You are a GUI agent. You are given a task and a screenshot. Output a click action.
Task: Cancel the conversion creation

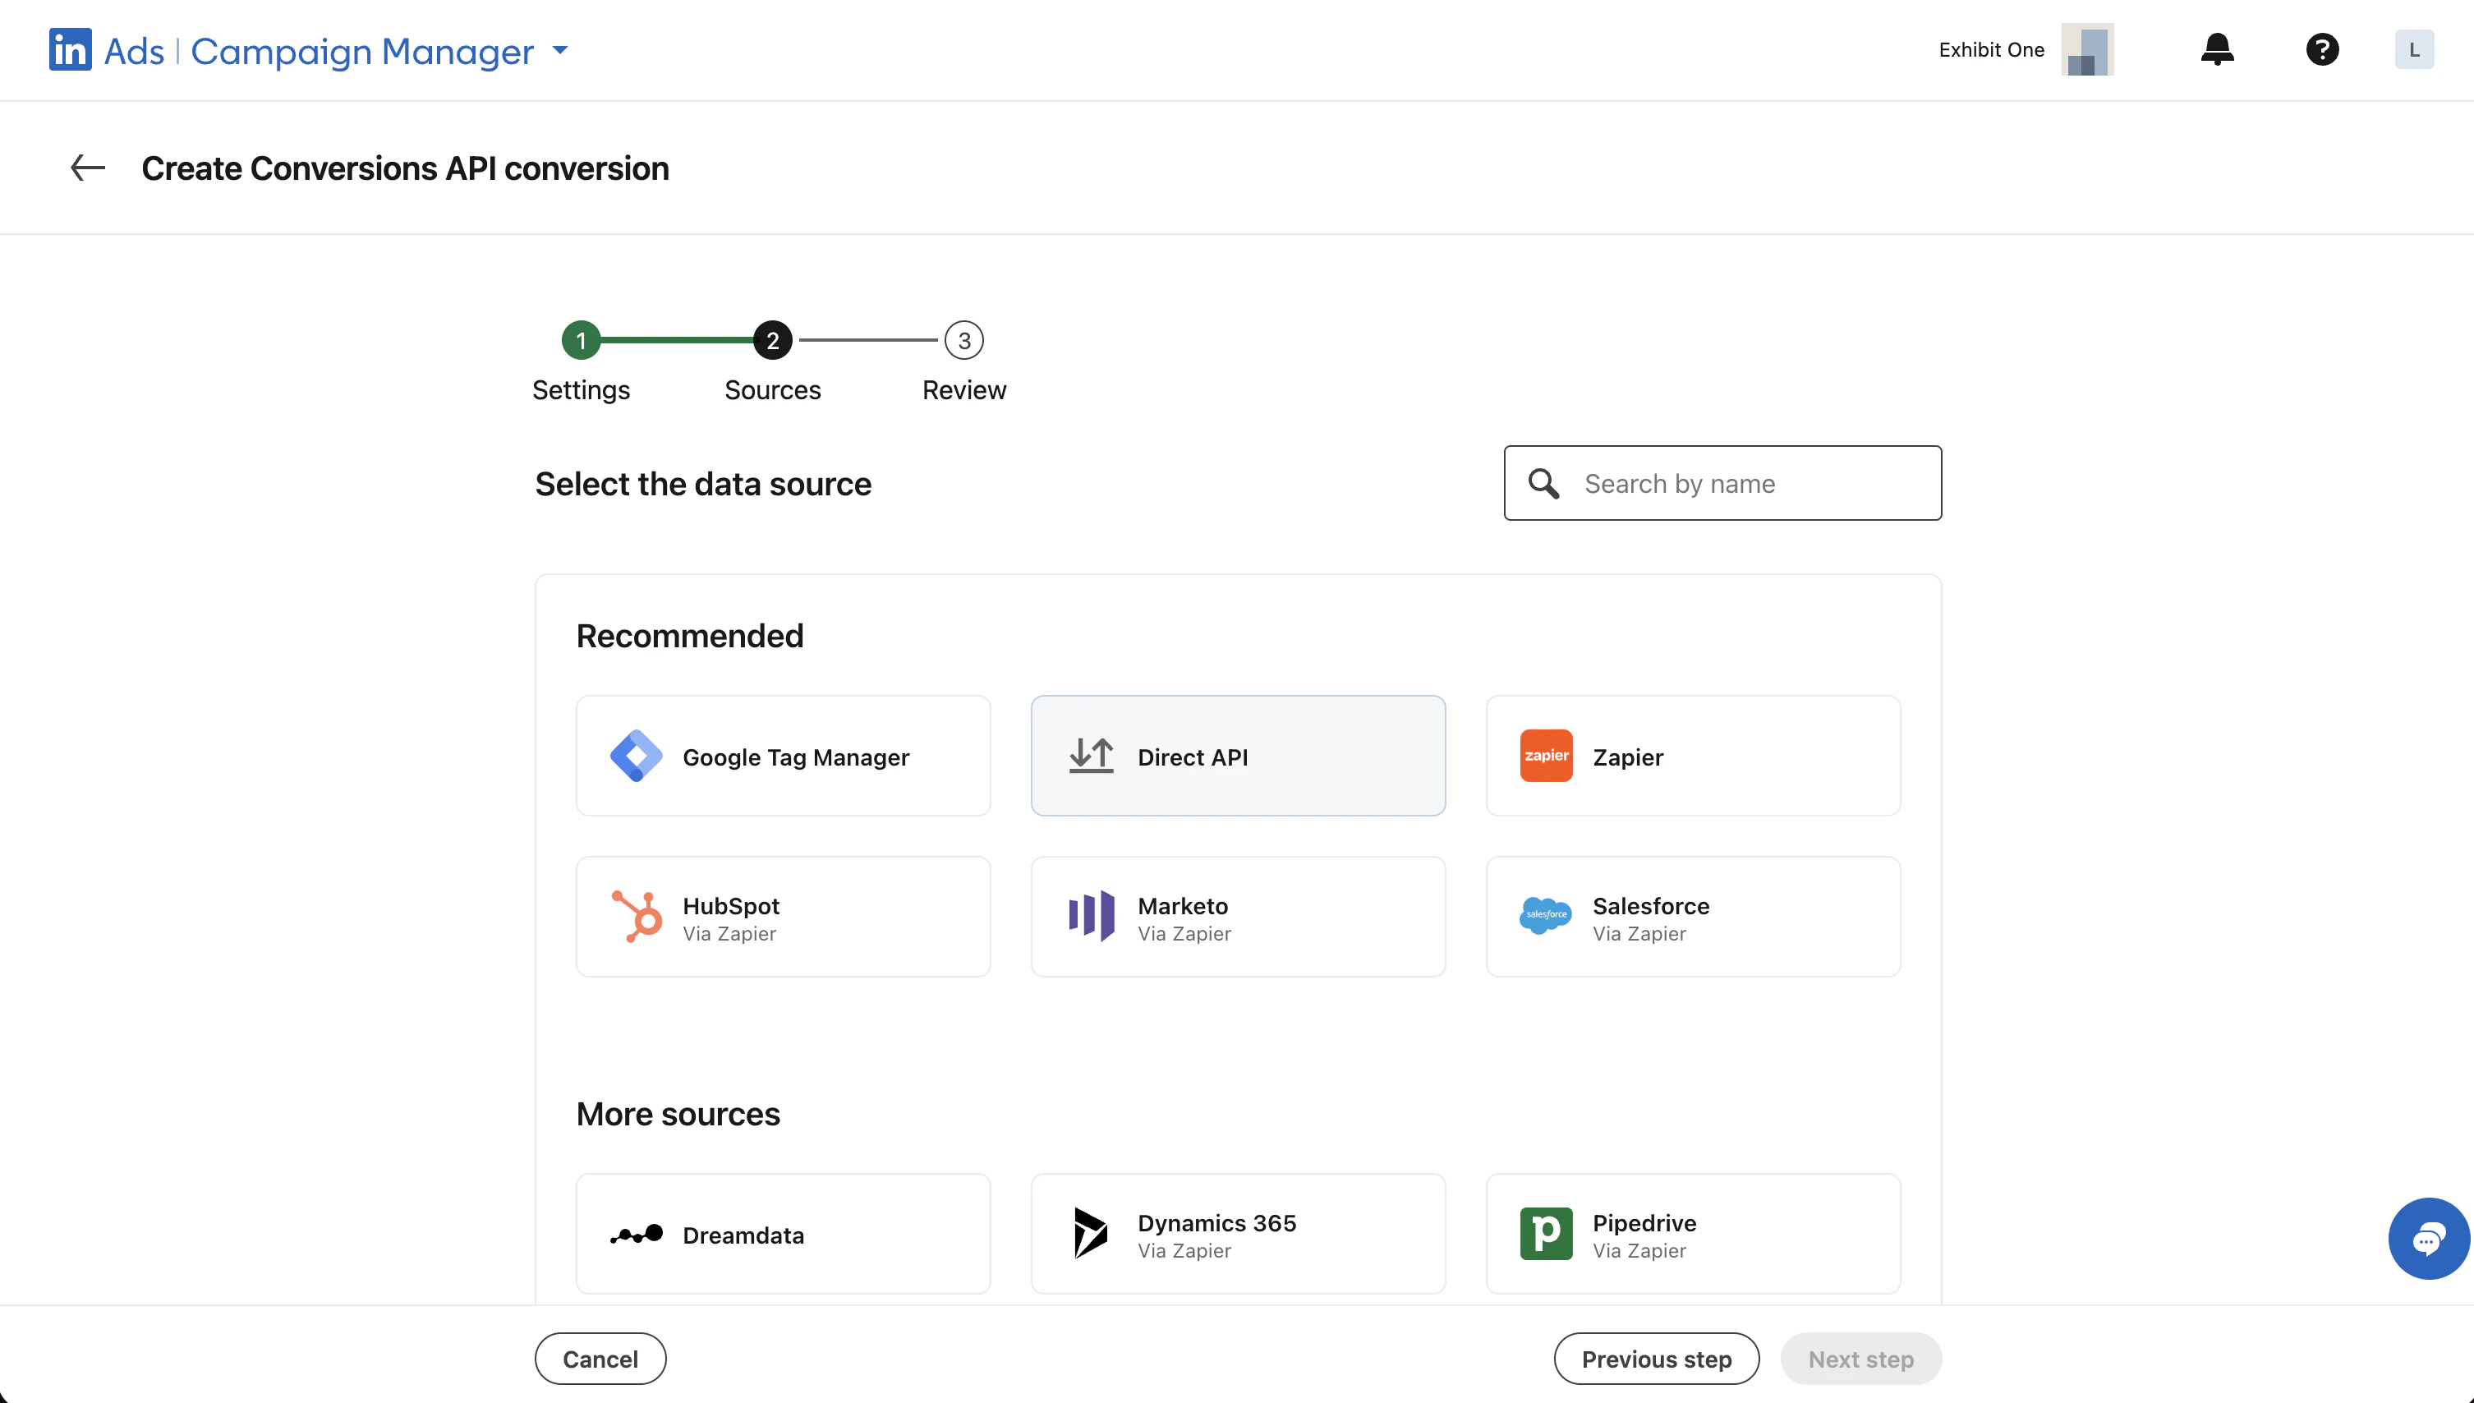point(600,1359)
